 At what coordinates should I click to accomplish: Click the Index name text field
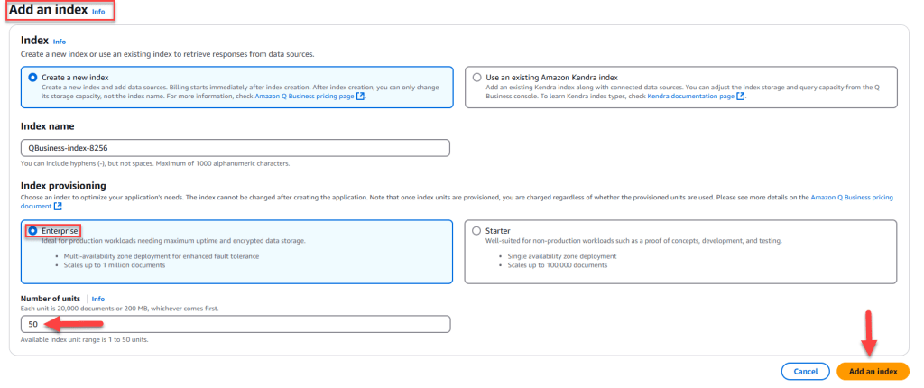pos(235,148)
